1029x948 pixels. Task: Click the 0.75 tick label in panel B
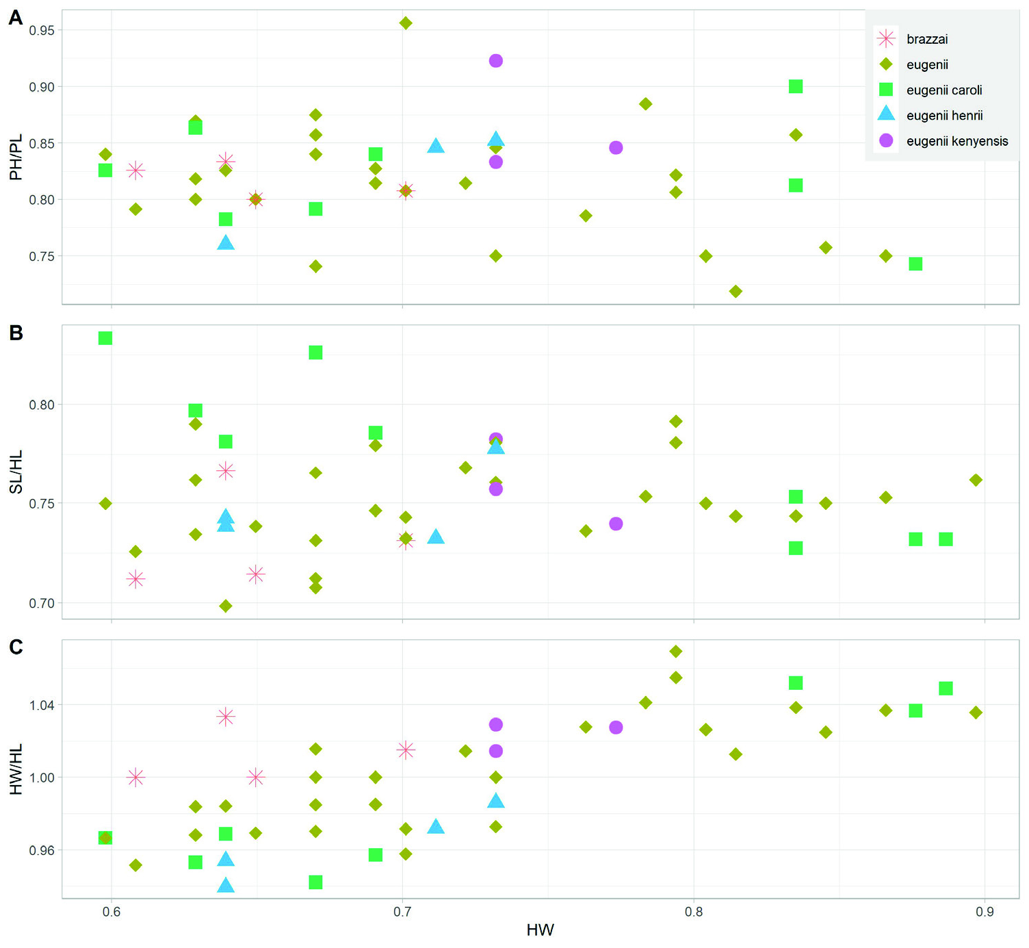[x=42, y=504]
